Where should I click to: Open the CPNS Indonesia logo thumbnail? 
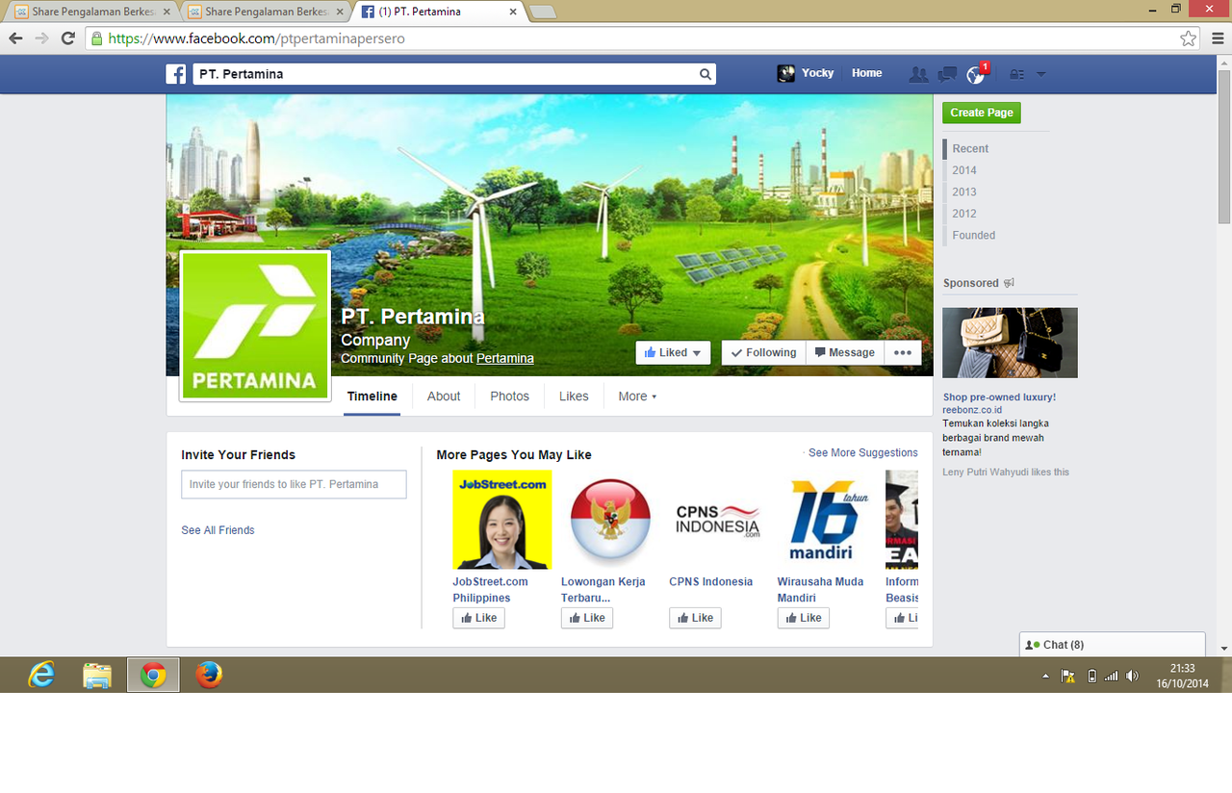[x=719, y=520]
